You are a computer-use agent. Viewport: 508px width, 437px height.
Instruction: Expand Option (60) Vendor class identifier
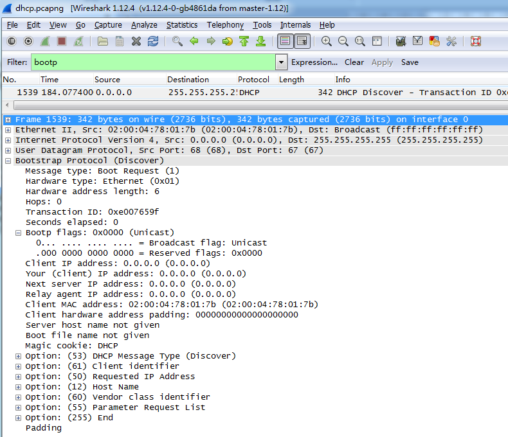(19, 397)
